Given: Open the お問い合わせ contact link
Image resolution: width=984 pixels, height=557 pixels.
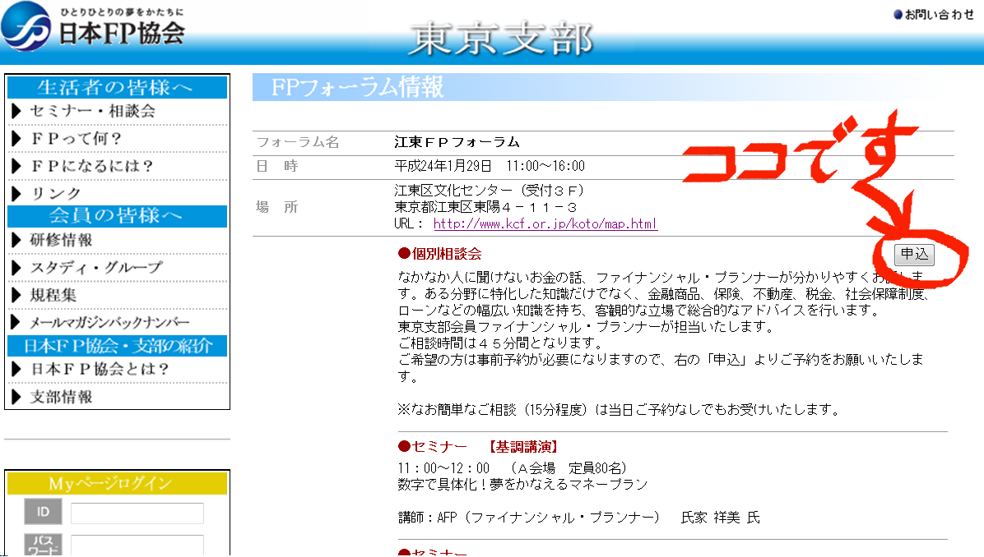Looking at the screenshot, I should 934,15.
